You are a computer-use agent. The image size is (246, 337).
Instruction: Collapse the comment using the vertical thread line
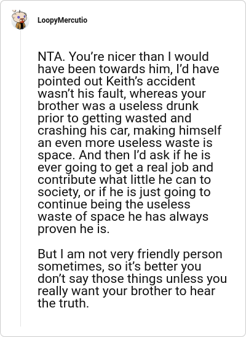[21, 178]
